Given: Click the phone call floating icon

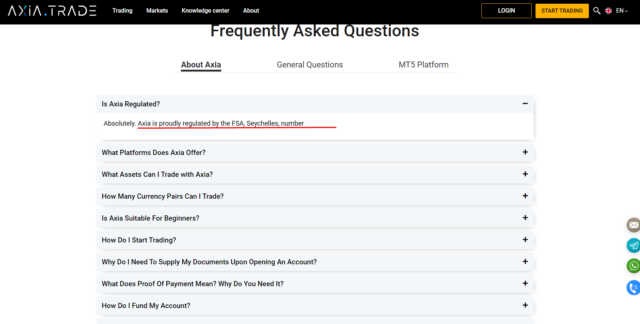Looking at the screenshot, I should click(x=633, y=288).
